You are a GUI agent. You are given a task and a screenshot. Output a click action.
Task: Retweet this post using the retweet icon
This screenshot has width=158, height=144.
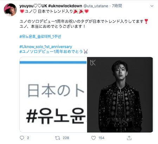point(58,138)
